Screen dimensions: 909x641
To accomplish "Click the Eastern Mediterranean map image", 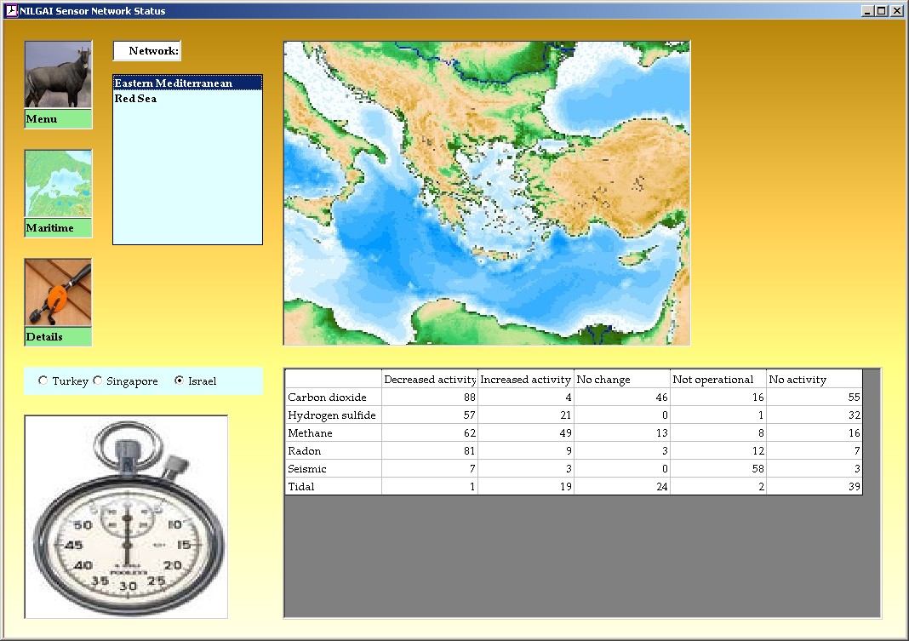I will (x=486, y=193).
